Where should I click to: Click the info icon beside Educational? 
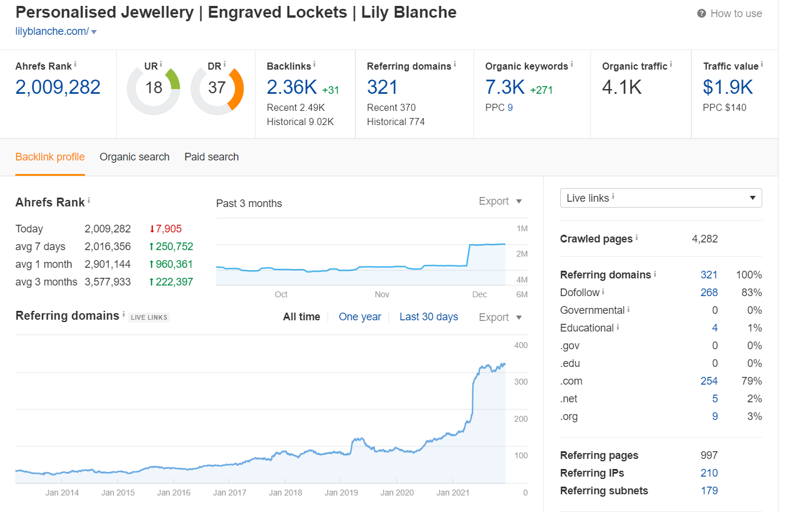tap(618, 326)
